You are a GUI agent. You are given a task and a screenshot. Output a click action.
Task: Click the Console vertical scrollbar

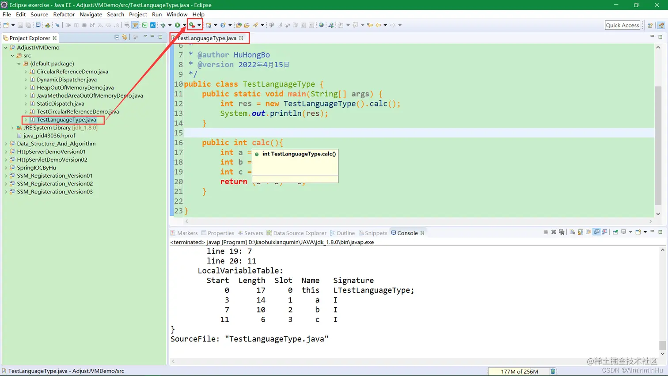tap(662, 302)
